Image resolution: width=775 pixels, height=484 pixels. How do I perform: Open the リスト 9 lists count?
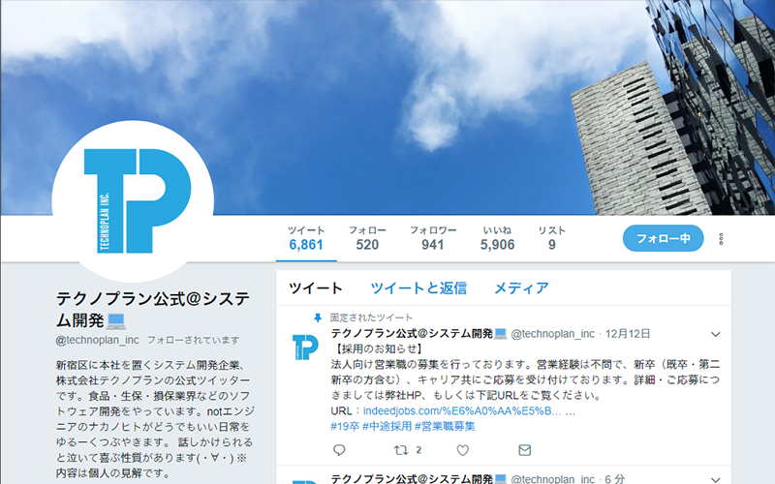point(551,238)
